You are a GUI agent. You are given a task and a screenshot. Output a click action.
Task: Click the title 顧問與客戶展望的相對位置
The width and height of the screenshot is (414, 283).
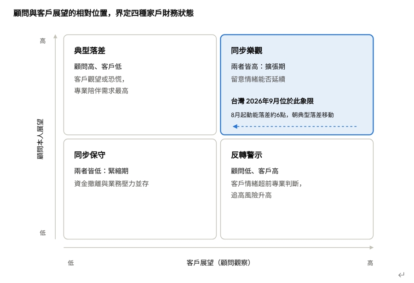click(60, 13)
